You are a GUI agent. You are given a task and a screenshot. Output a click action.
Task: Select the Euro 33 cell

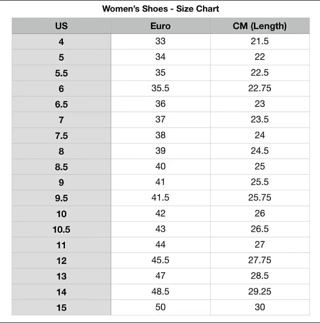[x=160, y=41]
